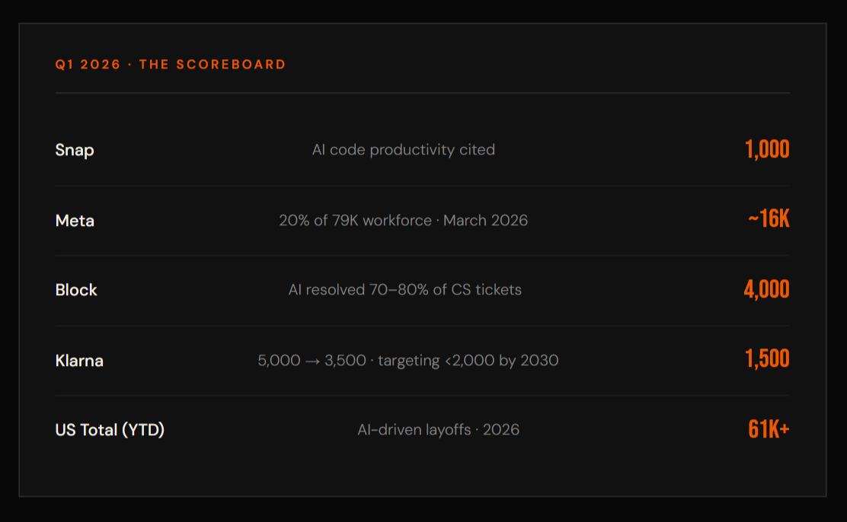Select the 'Block' company name
The image size is (847, 522).
(76, 290)
